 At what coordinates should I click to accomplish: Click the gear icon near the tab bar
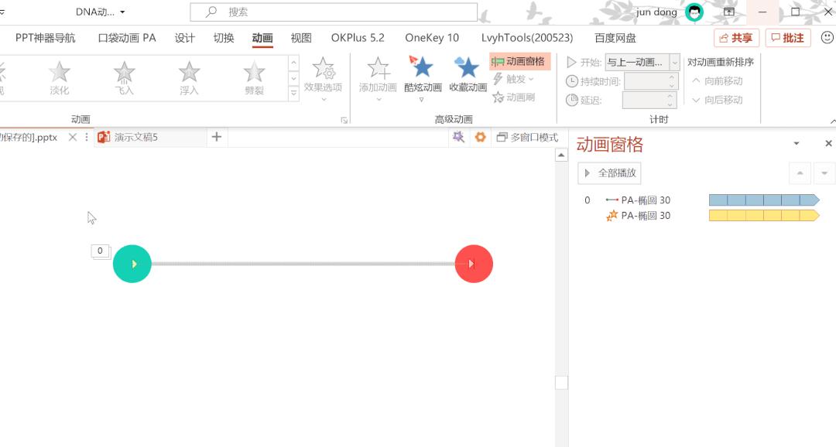coord(480,138)
